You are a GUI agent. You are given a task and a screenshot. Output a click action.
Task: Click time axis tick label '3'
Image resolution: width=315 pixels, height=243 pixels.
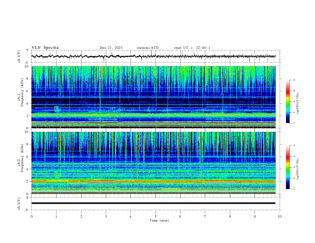(106, 216)
